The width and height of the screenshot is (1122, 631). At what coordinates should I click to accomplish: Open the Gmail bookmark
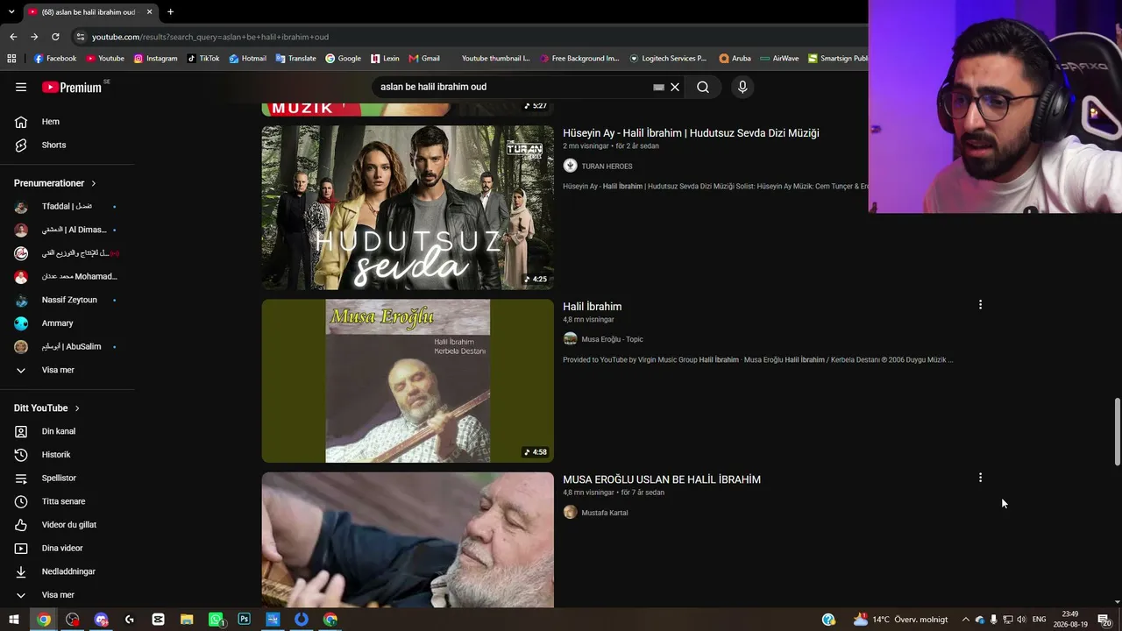point(424,59)
